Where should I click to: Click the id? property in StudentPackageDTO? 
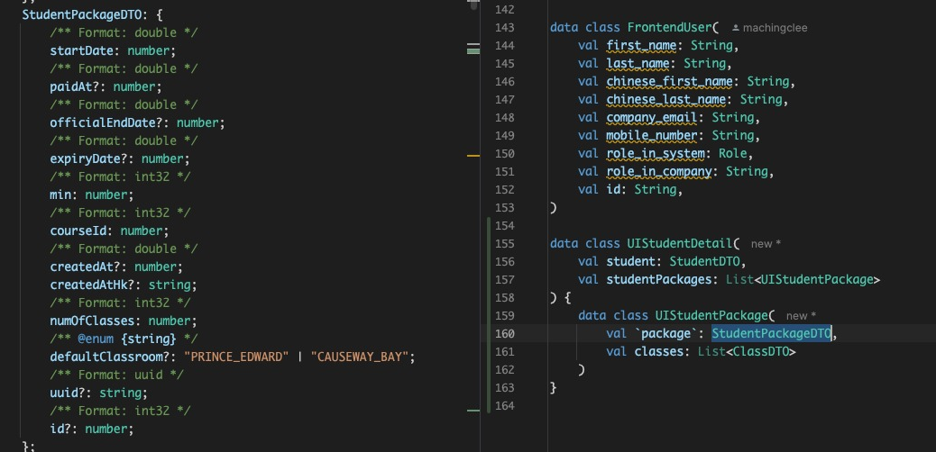click(x=60, y=429)
